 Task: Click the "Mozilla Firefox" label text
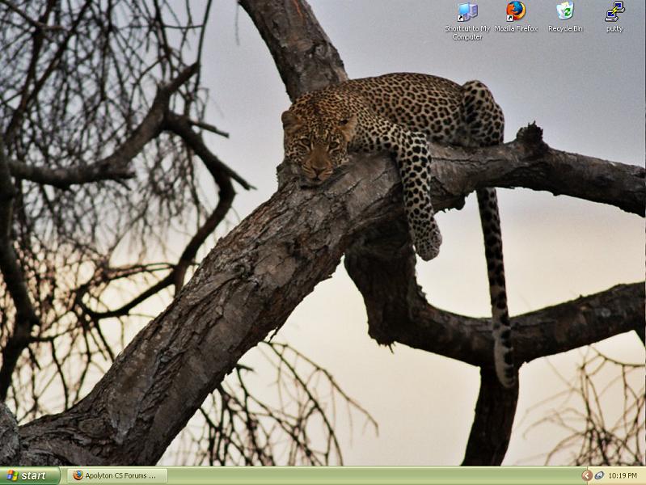pos(516,29)
